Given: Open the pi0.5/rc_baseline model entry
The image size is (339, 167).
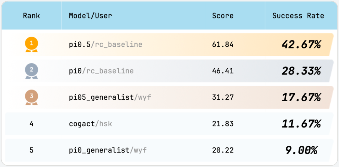Looking at the screenshot, I should (105, 44).
